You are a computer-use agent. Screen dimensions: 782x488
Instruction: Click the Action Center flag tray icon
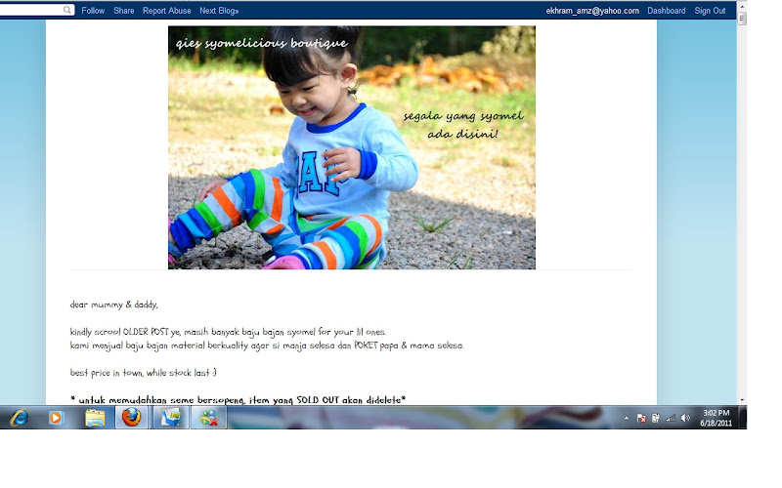click(642, 419)
